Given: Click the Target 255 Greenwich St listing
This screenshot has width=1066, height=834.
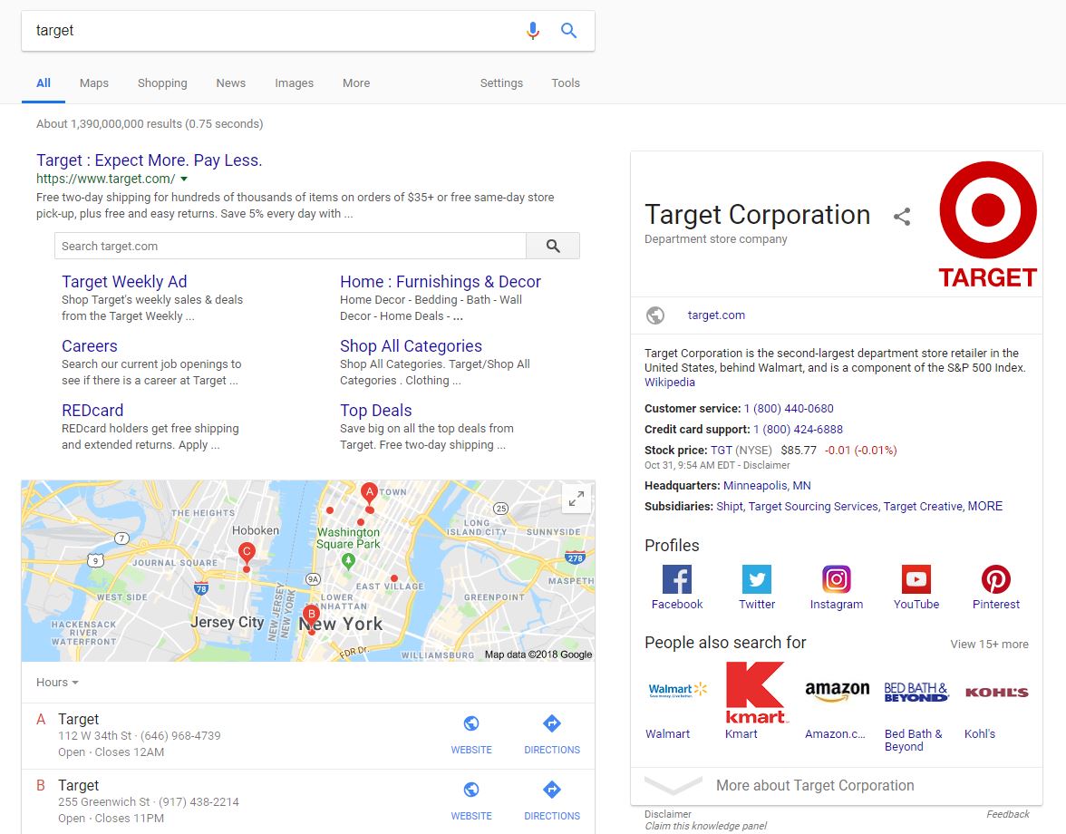Looking at the screenshot, I should [x=231, y=801].
